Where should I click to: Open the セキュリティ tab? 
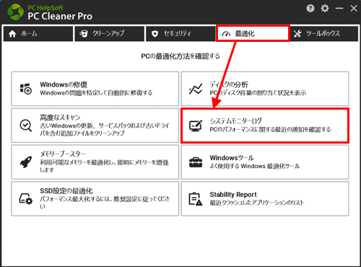[180, 34]
